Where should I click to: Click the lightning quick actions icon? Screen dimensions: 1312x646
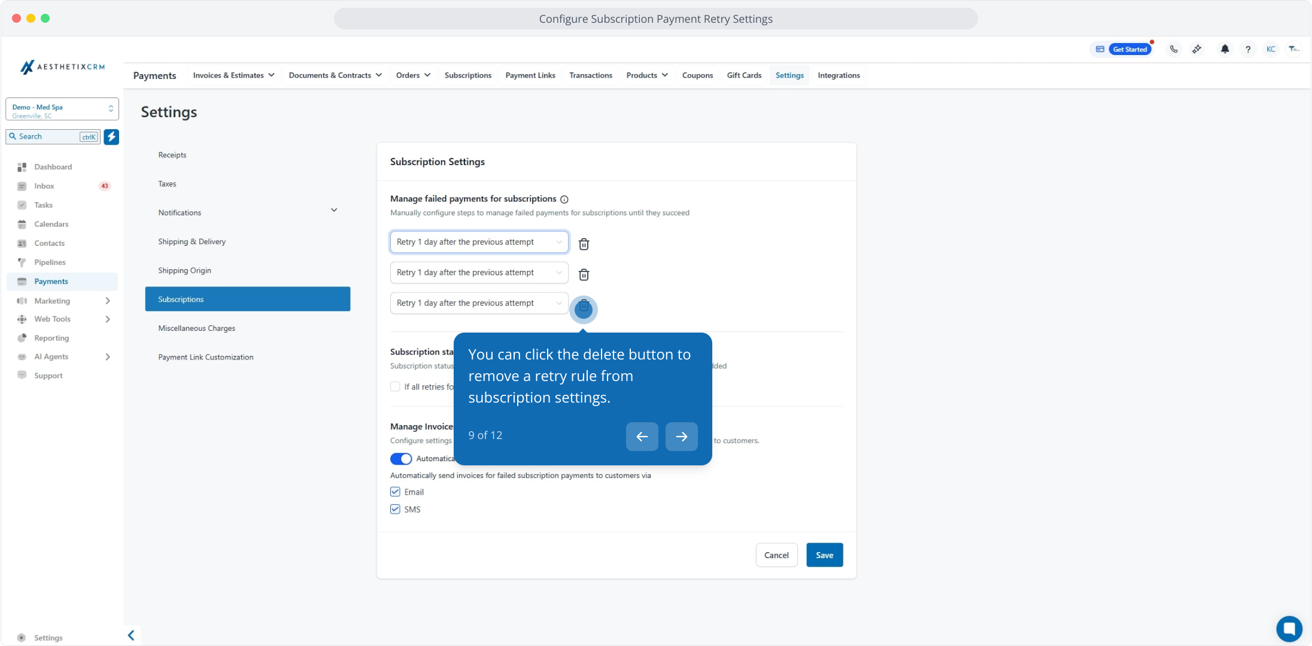(x=111, y=136)
